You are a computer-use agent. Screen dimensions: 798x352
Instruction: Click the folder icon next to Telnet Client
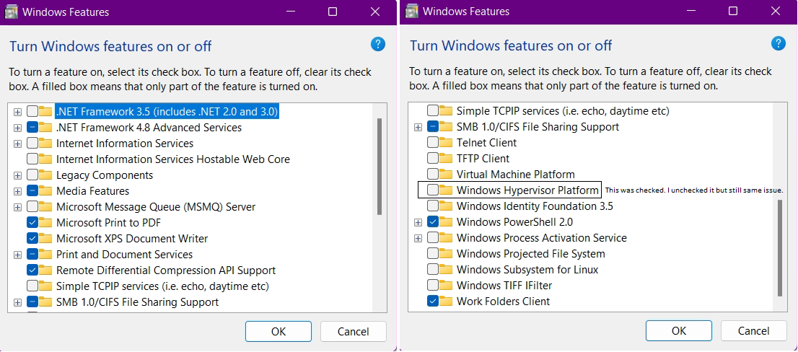click(x=447, y=142)
